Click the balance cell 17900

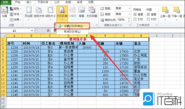click(124, 51)
